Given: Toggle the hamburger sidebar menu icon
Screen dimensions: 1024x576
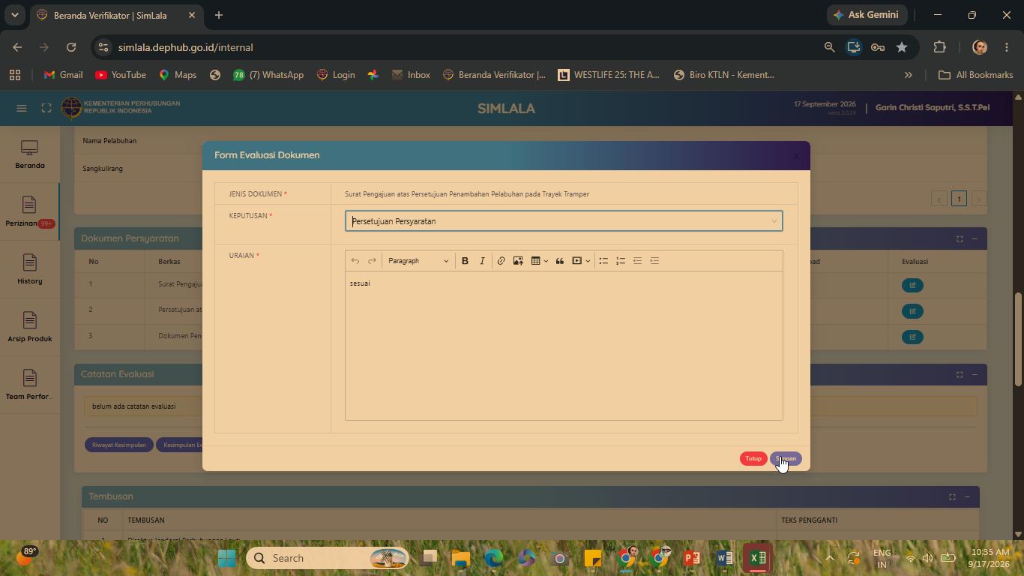Looking at the screenshot, I should tap(22, 108).
